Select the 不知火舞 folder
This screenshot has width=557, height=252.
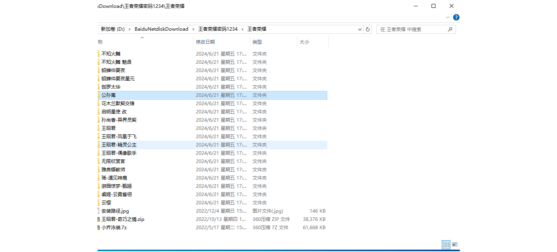(x=111, y=54)
